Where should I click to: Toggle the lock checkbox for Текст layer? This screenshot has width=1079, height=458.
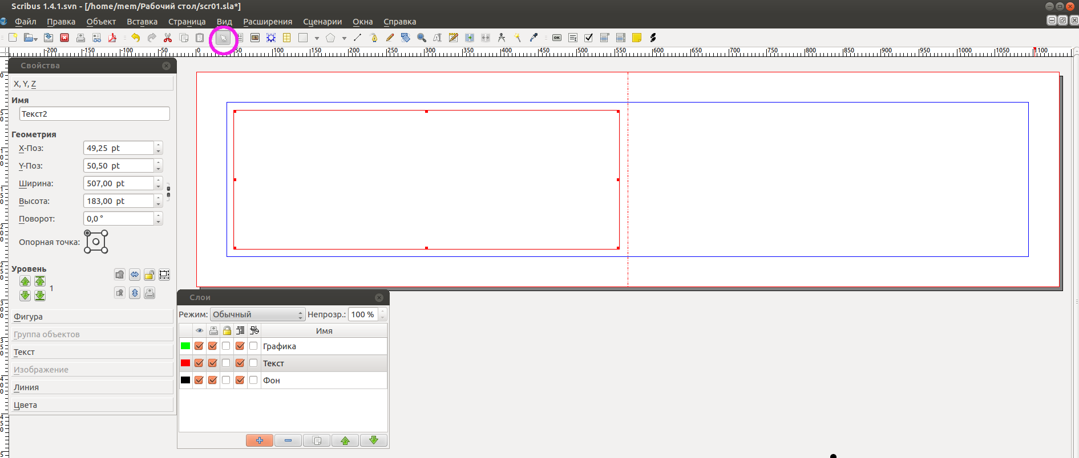tap(226, 363)
